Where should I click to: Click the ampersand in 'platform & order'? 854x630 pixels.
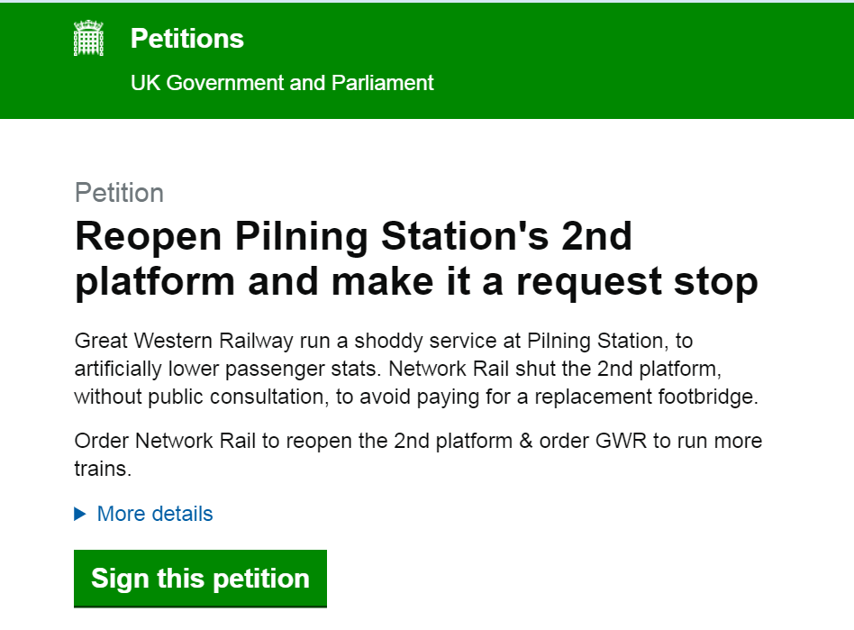coord(525,441)
